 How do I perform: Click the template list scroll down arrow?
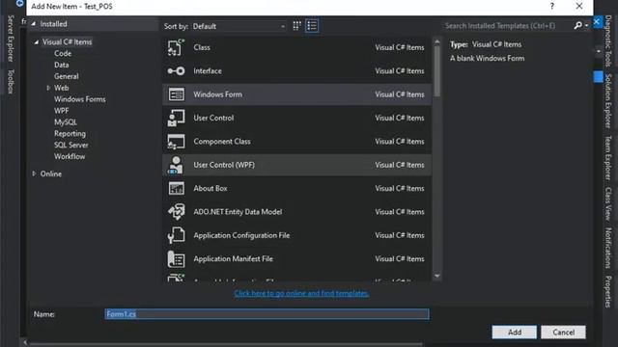437,277
